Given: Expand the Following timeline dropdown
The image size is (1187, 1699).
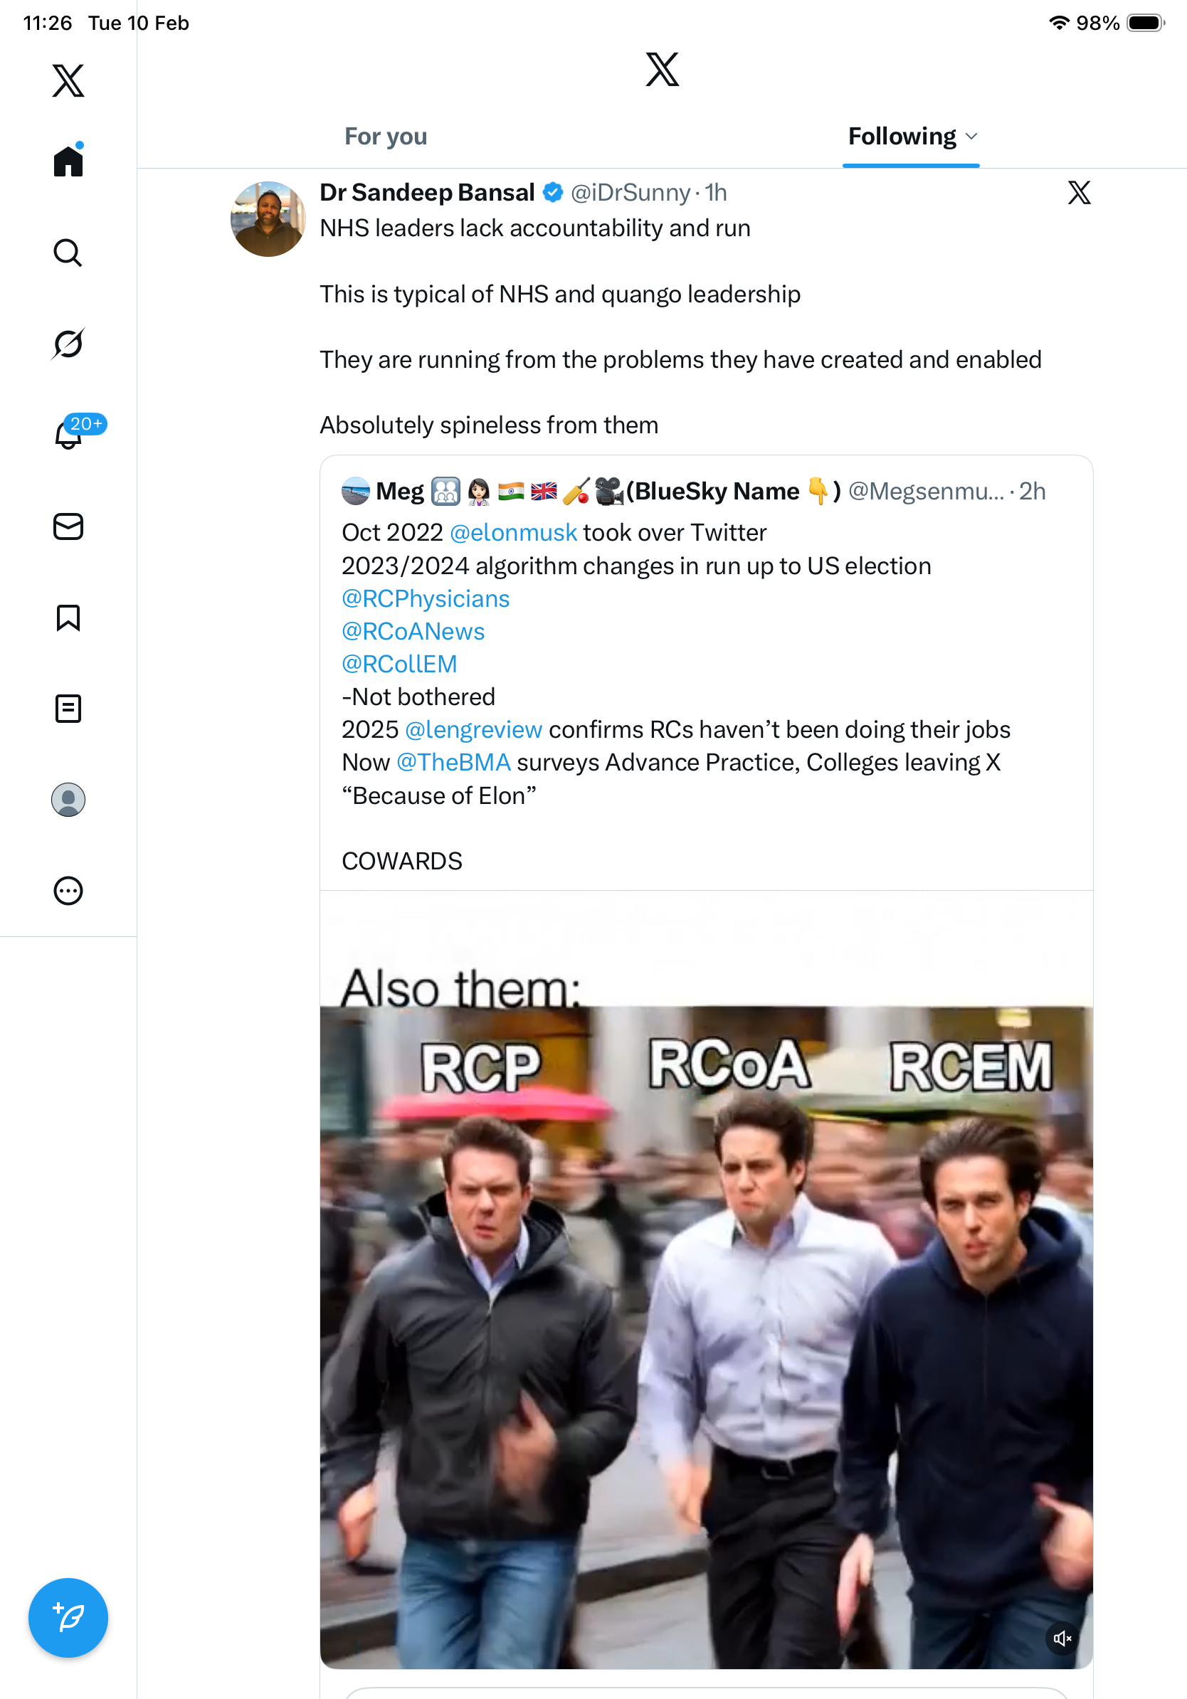Looking at the screenshot, I should point(971,137).
